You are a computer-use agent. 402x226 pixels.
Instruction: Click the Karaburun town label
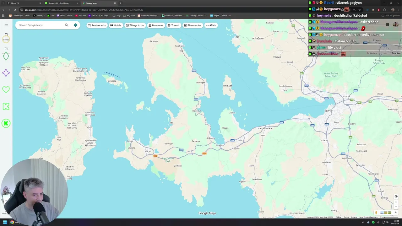180,46
